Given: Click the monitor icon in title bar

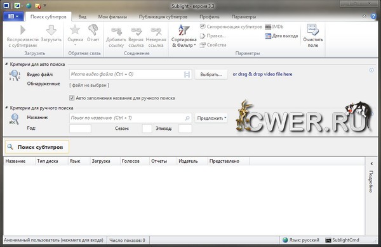Looking at the screenshot, I should (6, 6).
